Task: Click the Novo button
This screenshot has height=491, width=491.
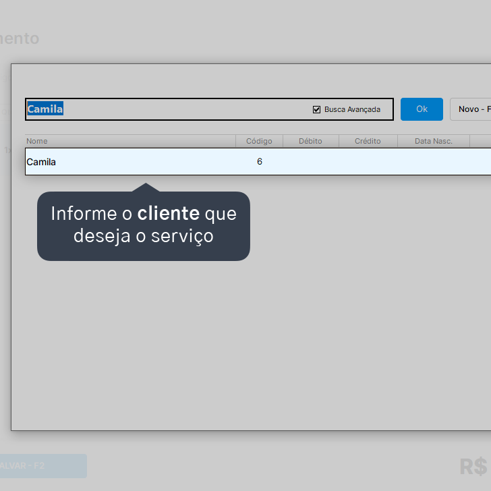Action: [x=471, y=109]
